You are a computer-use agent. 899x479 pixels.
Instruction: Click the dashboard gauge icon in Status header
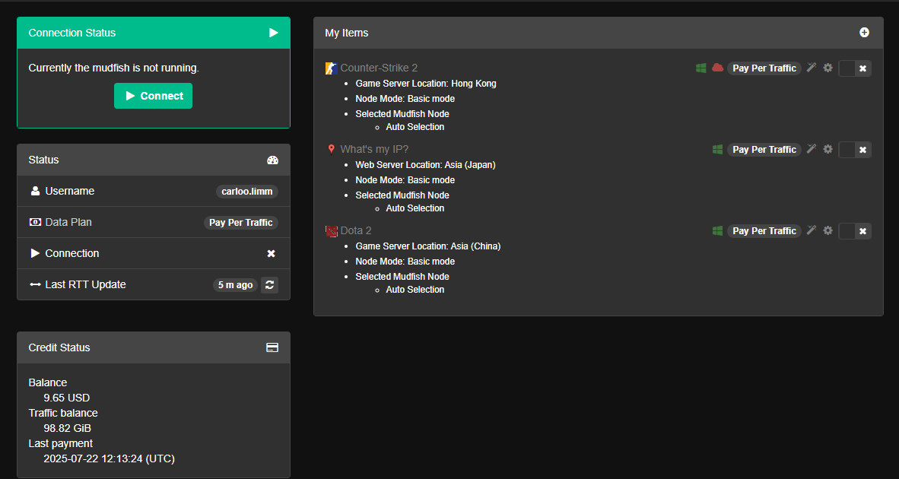click(x=273, y=160)
